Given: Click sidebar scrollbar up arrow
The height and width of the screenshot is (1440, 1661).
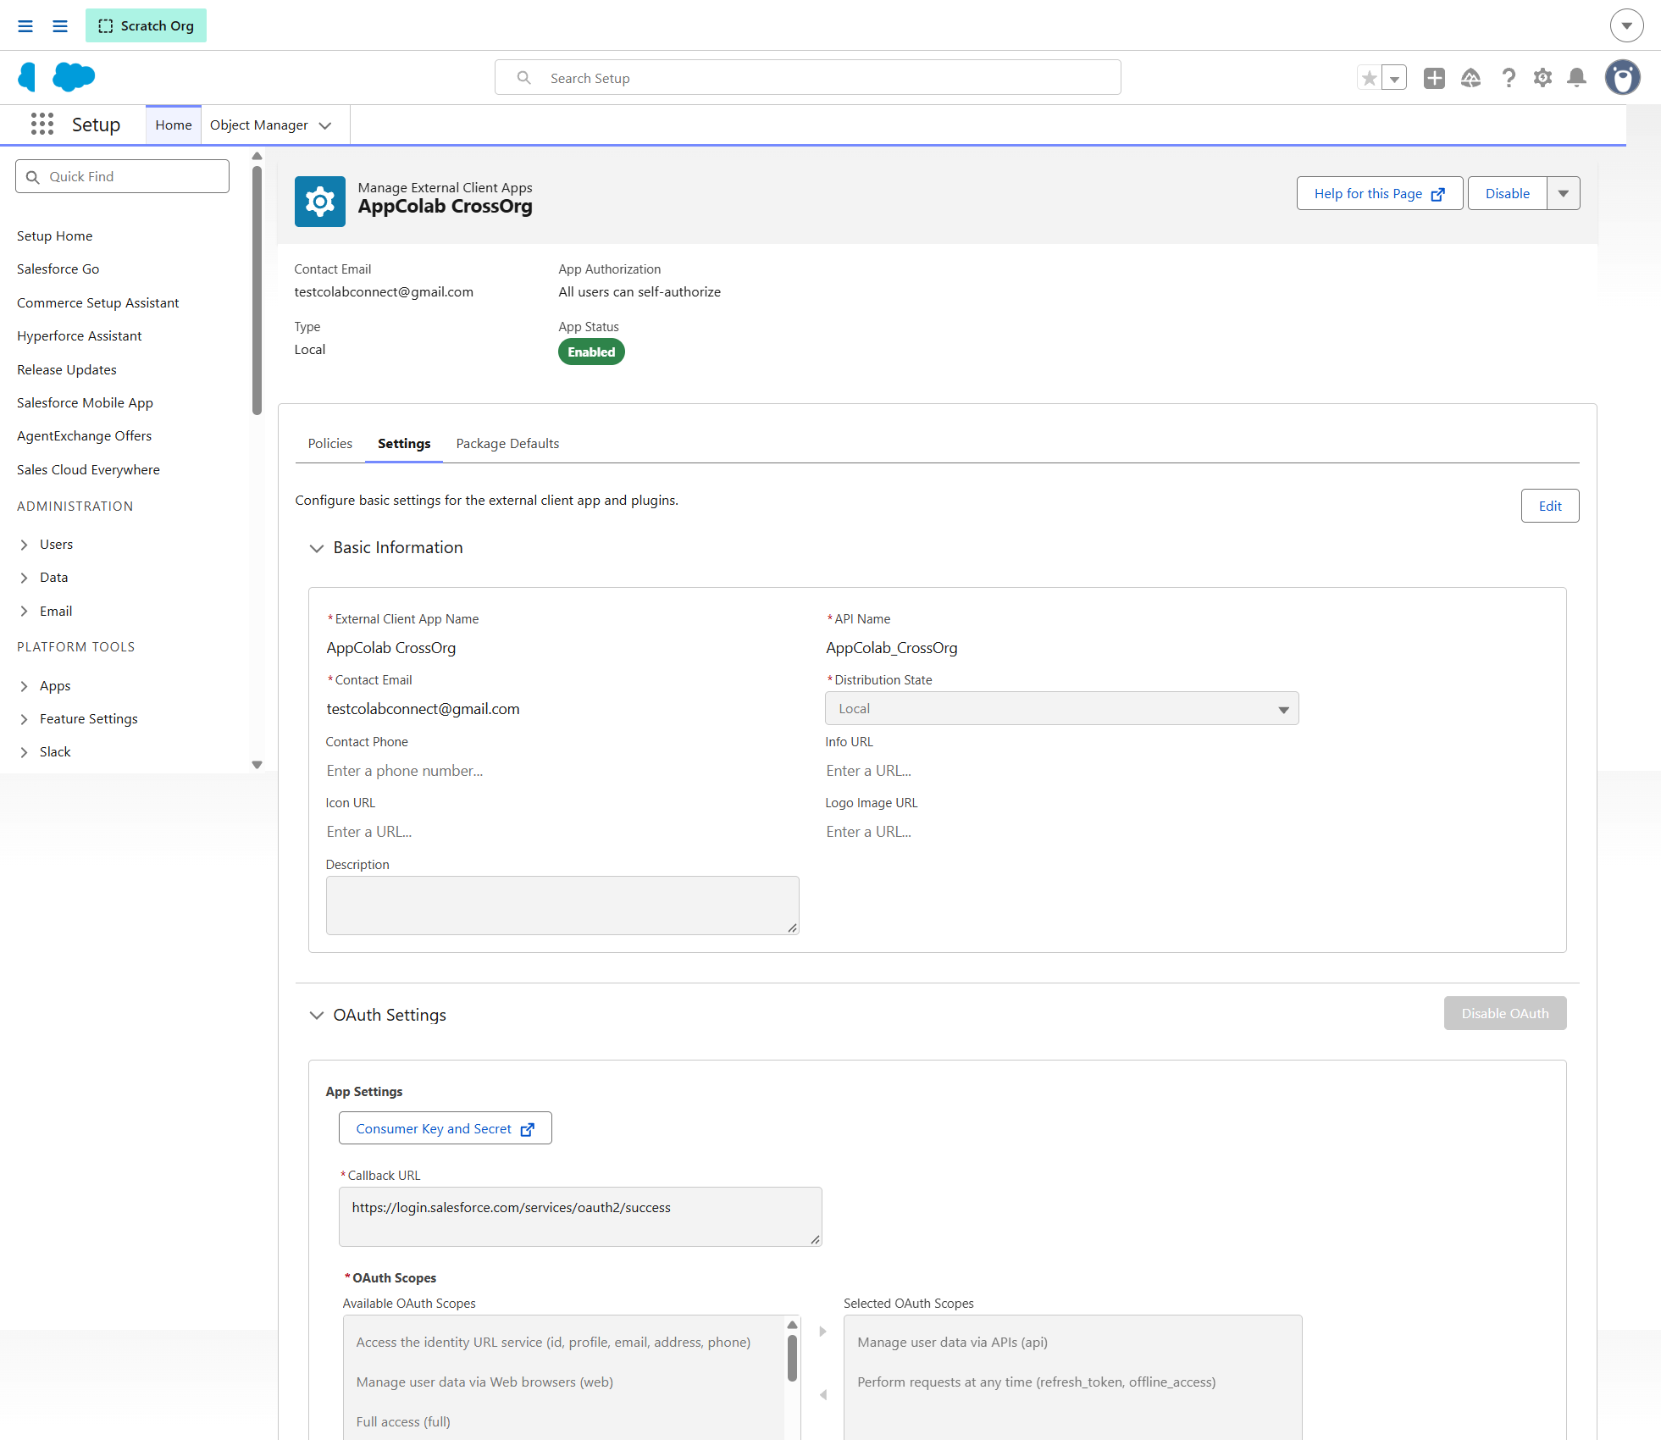Looking at the screenshot, I should [257, 156].
